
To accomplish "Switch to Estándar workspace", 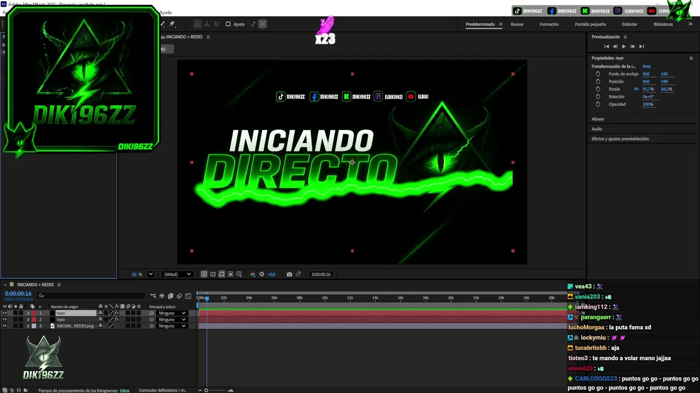I will coord(629,24).
